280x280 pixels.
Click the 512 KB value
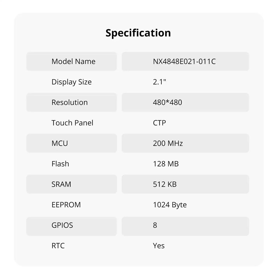pos(165,184)
